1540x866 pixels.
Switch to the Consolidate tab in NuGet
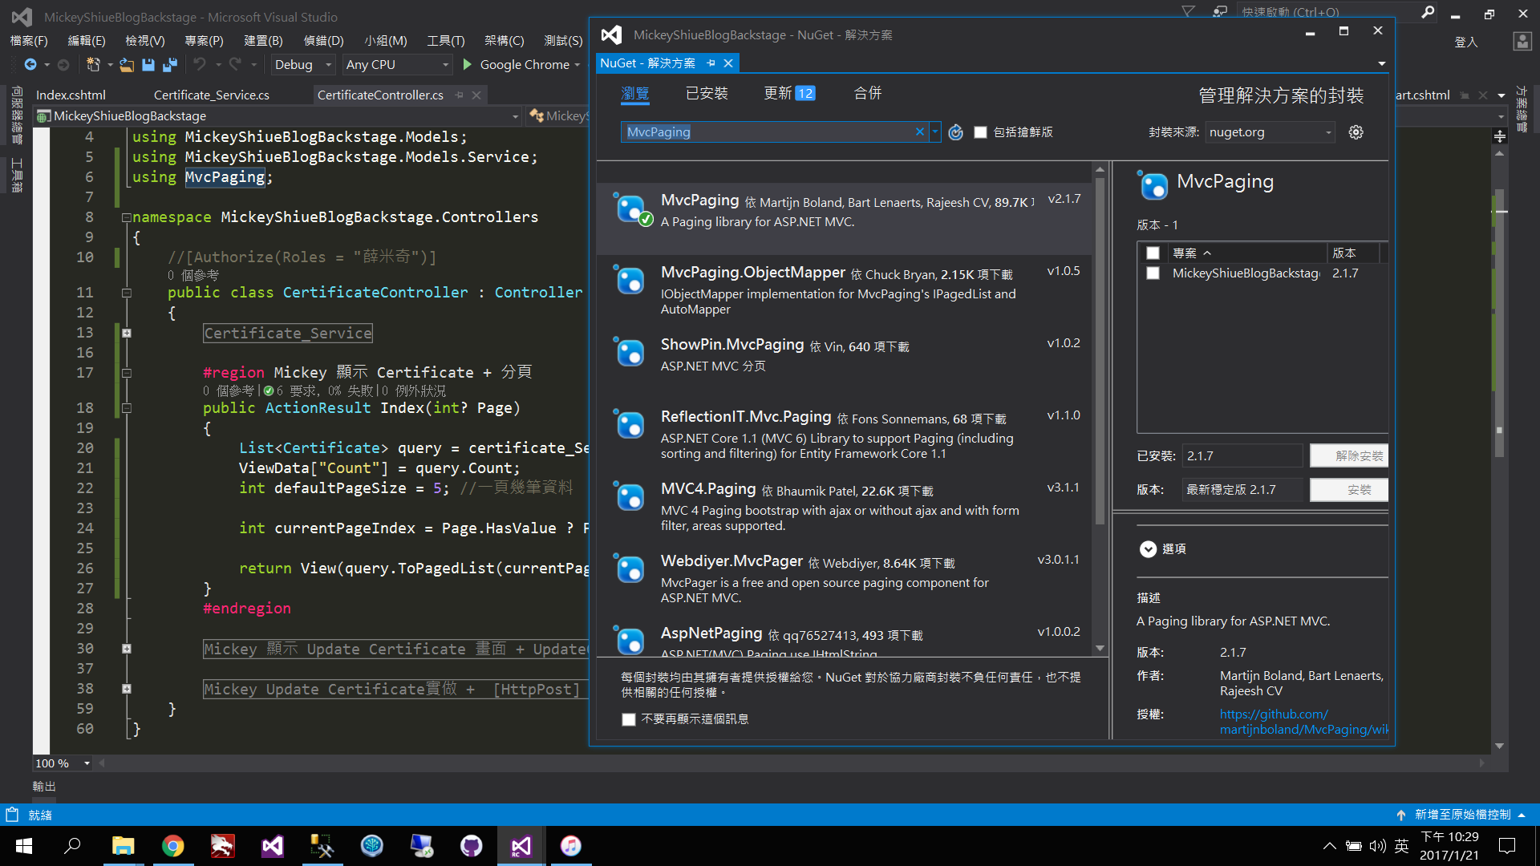click(867, 94)
